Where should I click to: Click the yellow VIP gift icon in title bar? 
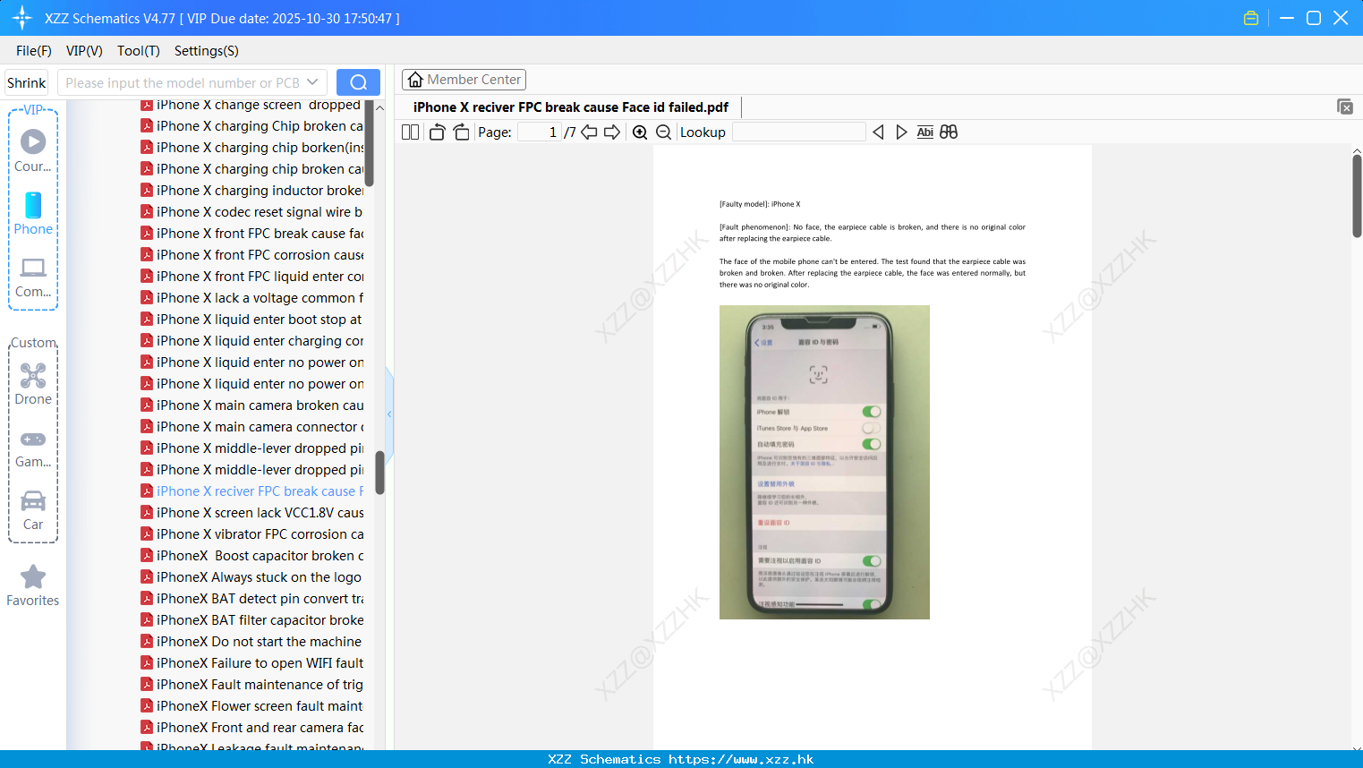1251,18
